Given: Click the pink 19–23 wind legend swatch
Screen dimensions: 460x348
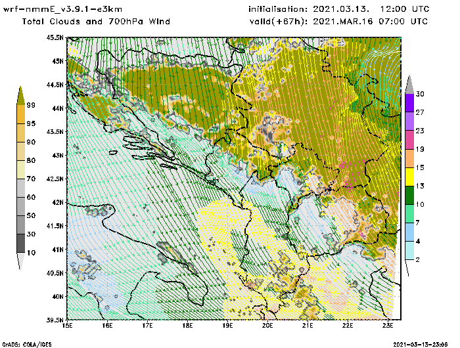Looking at the screenshot, I should pyautogui.click(x=409, y=140).
